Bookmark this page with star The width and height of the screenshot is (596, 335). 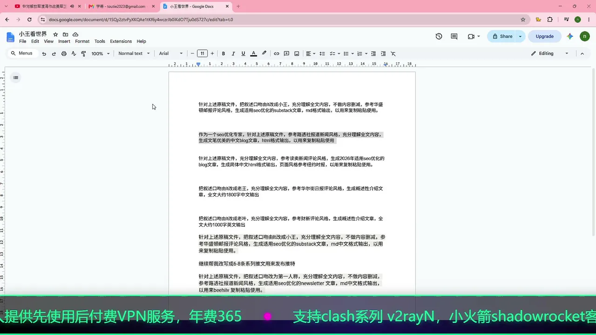click(x=523, y=20)
